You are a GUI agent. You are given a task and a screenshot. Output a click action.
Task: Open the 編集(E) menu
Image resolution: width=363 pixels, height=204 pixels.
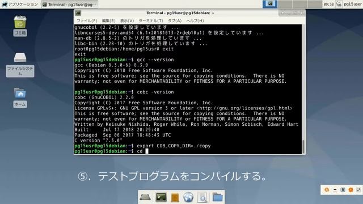click(x=108, y=21)
